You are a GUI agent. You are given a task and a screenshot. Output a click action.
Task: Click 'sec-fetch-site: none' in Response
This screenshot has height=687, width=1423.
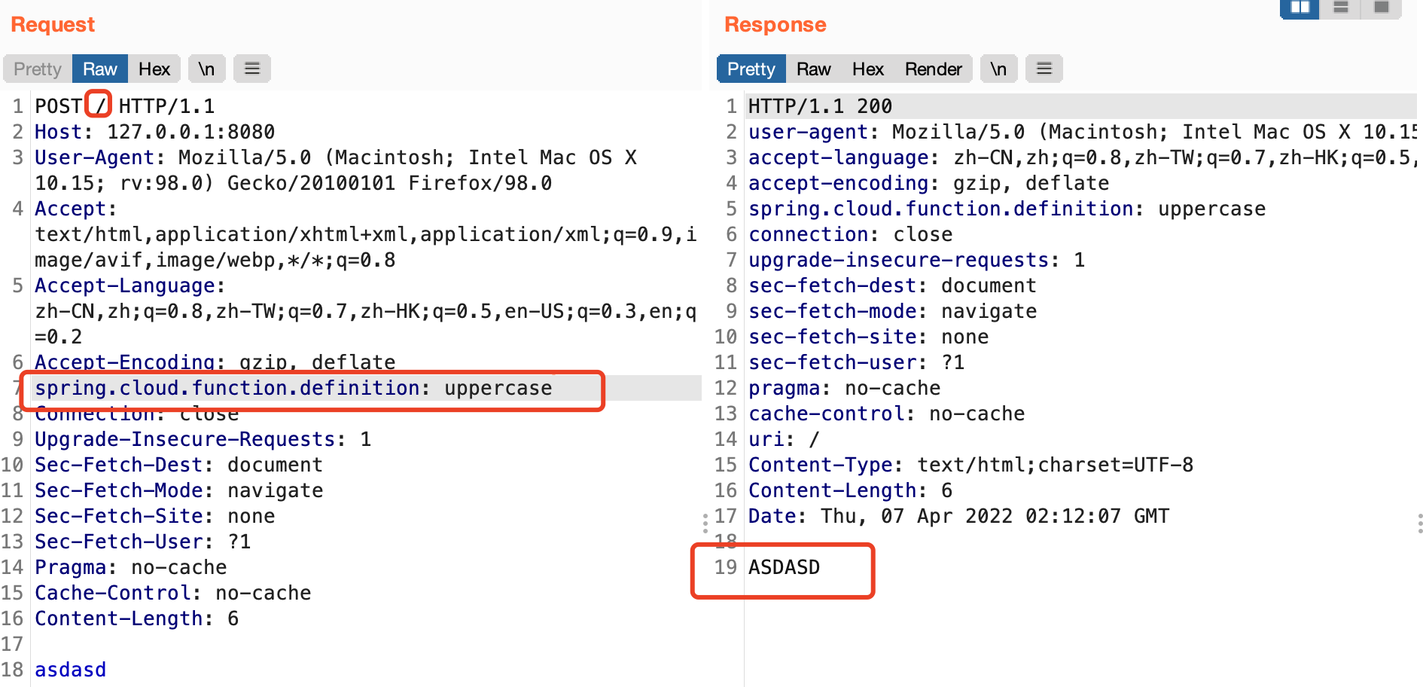[x=869, y=337]
